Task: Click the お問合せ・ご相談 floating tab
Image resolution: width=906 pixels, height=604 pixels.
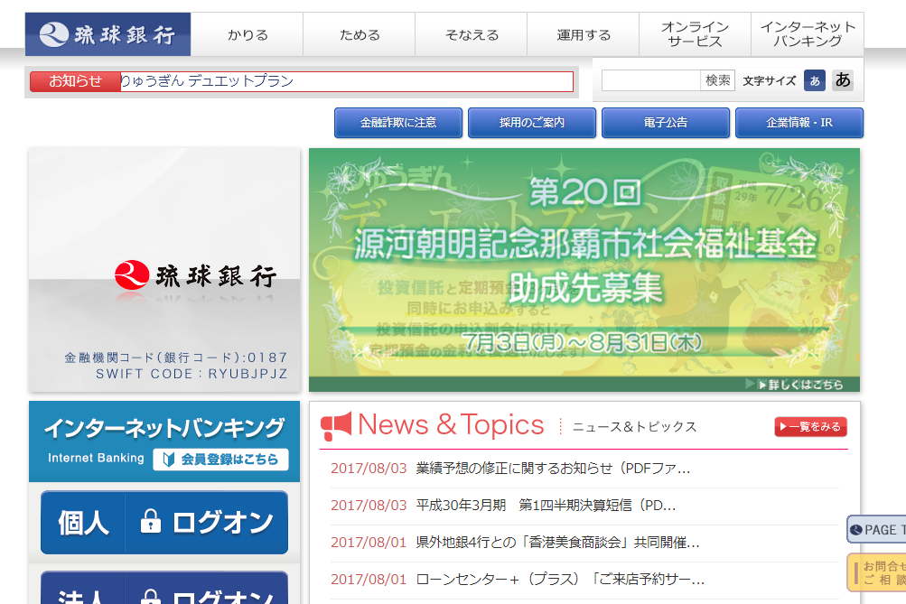Action: [x=876, y=572]
